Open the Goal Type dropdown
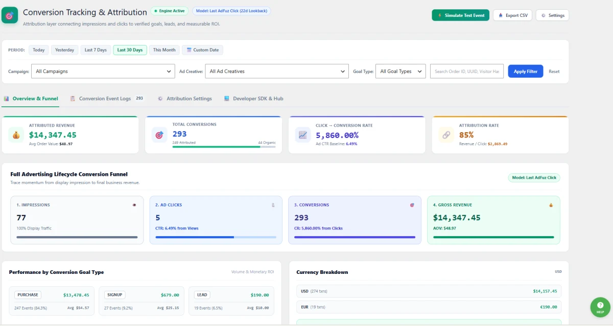 point(400,72)
